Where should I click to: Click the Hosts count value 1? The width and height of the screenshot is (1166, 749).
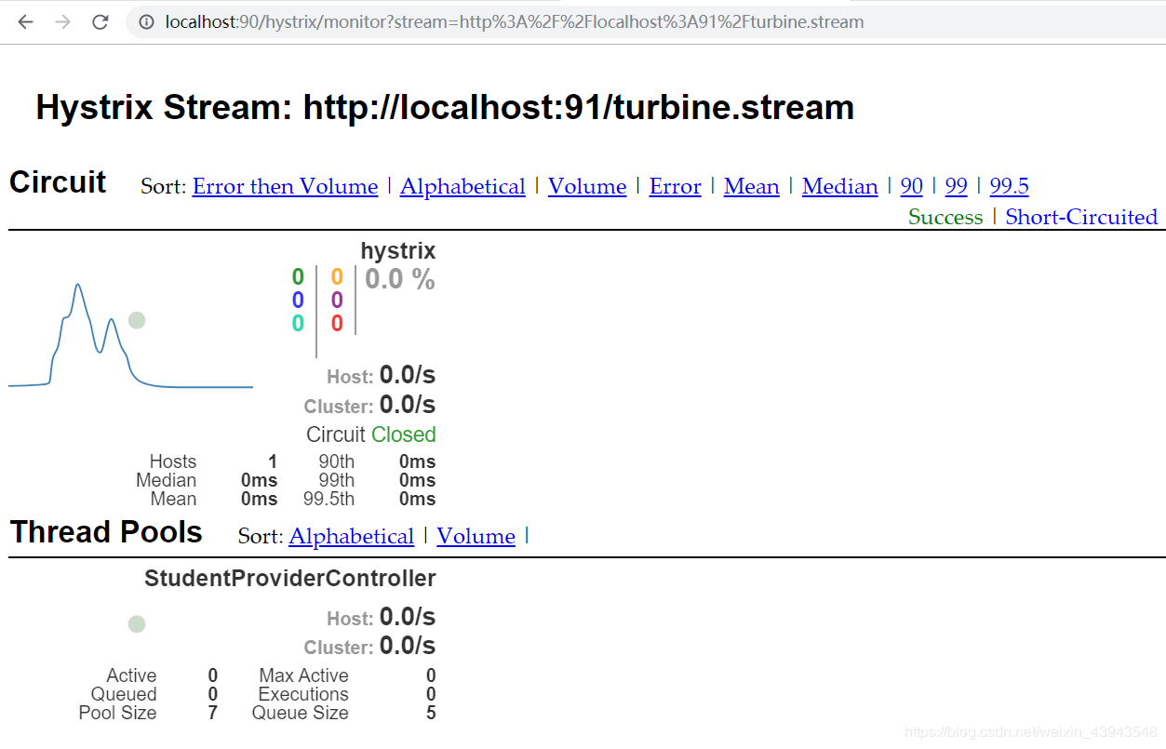273,461
